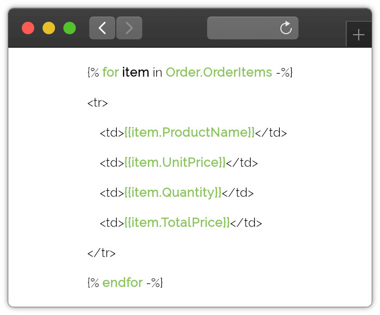
Task: Click the endfor keyword
Action: click(x=123, y=282)
